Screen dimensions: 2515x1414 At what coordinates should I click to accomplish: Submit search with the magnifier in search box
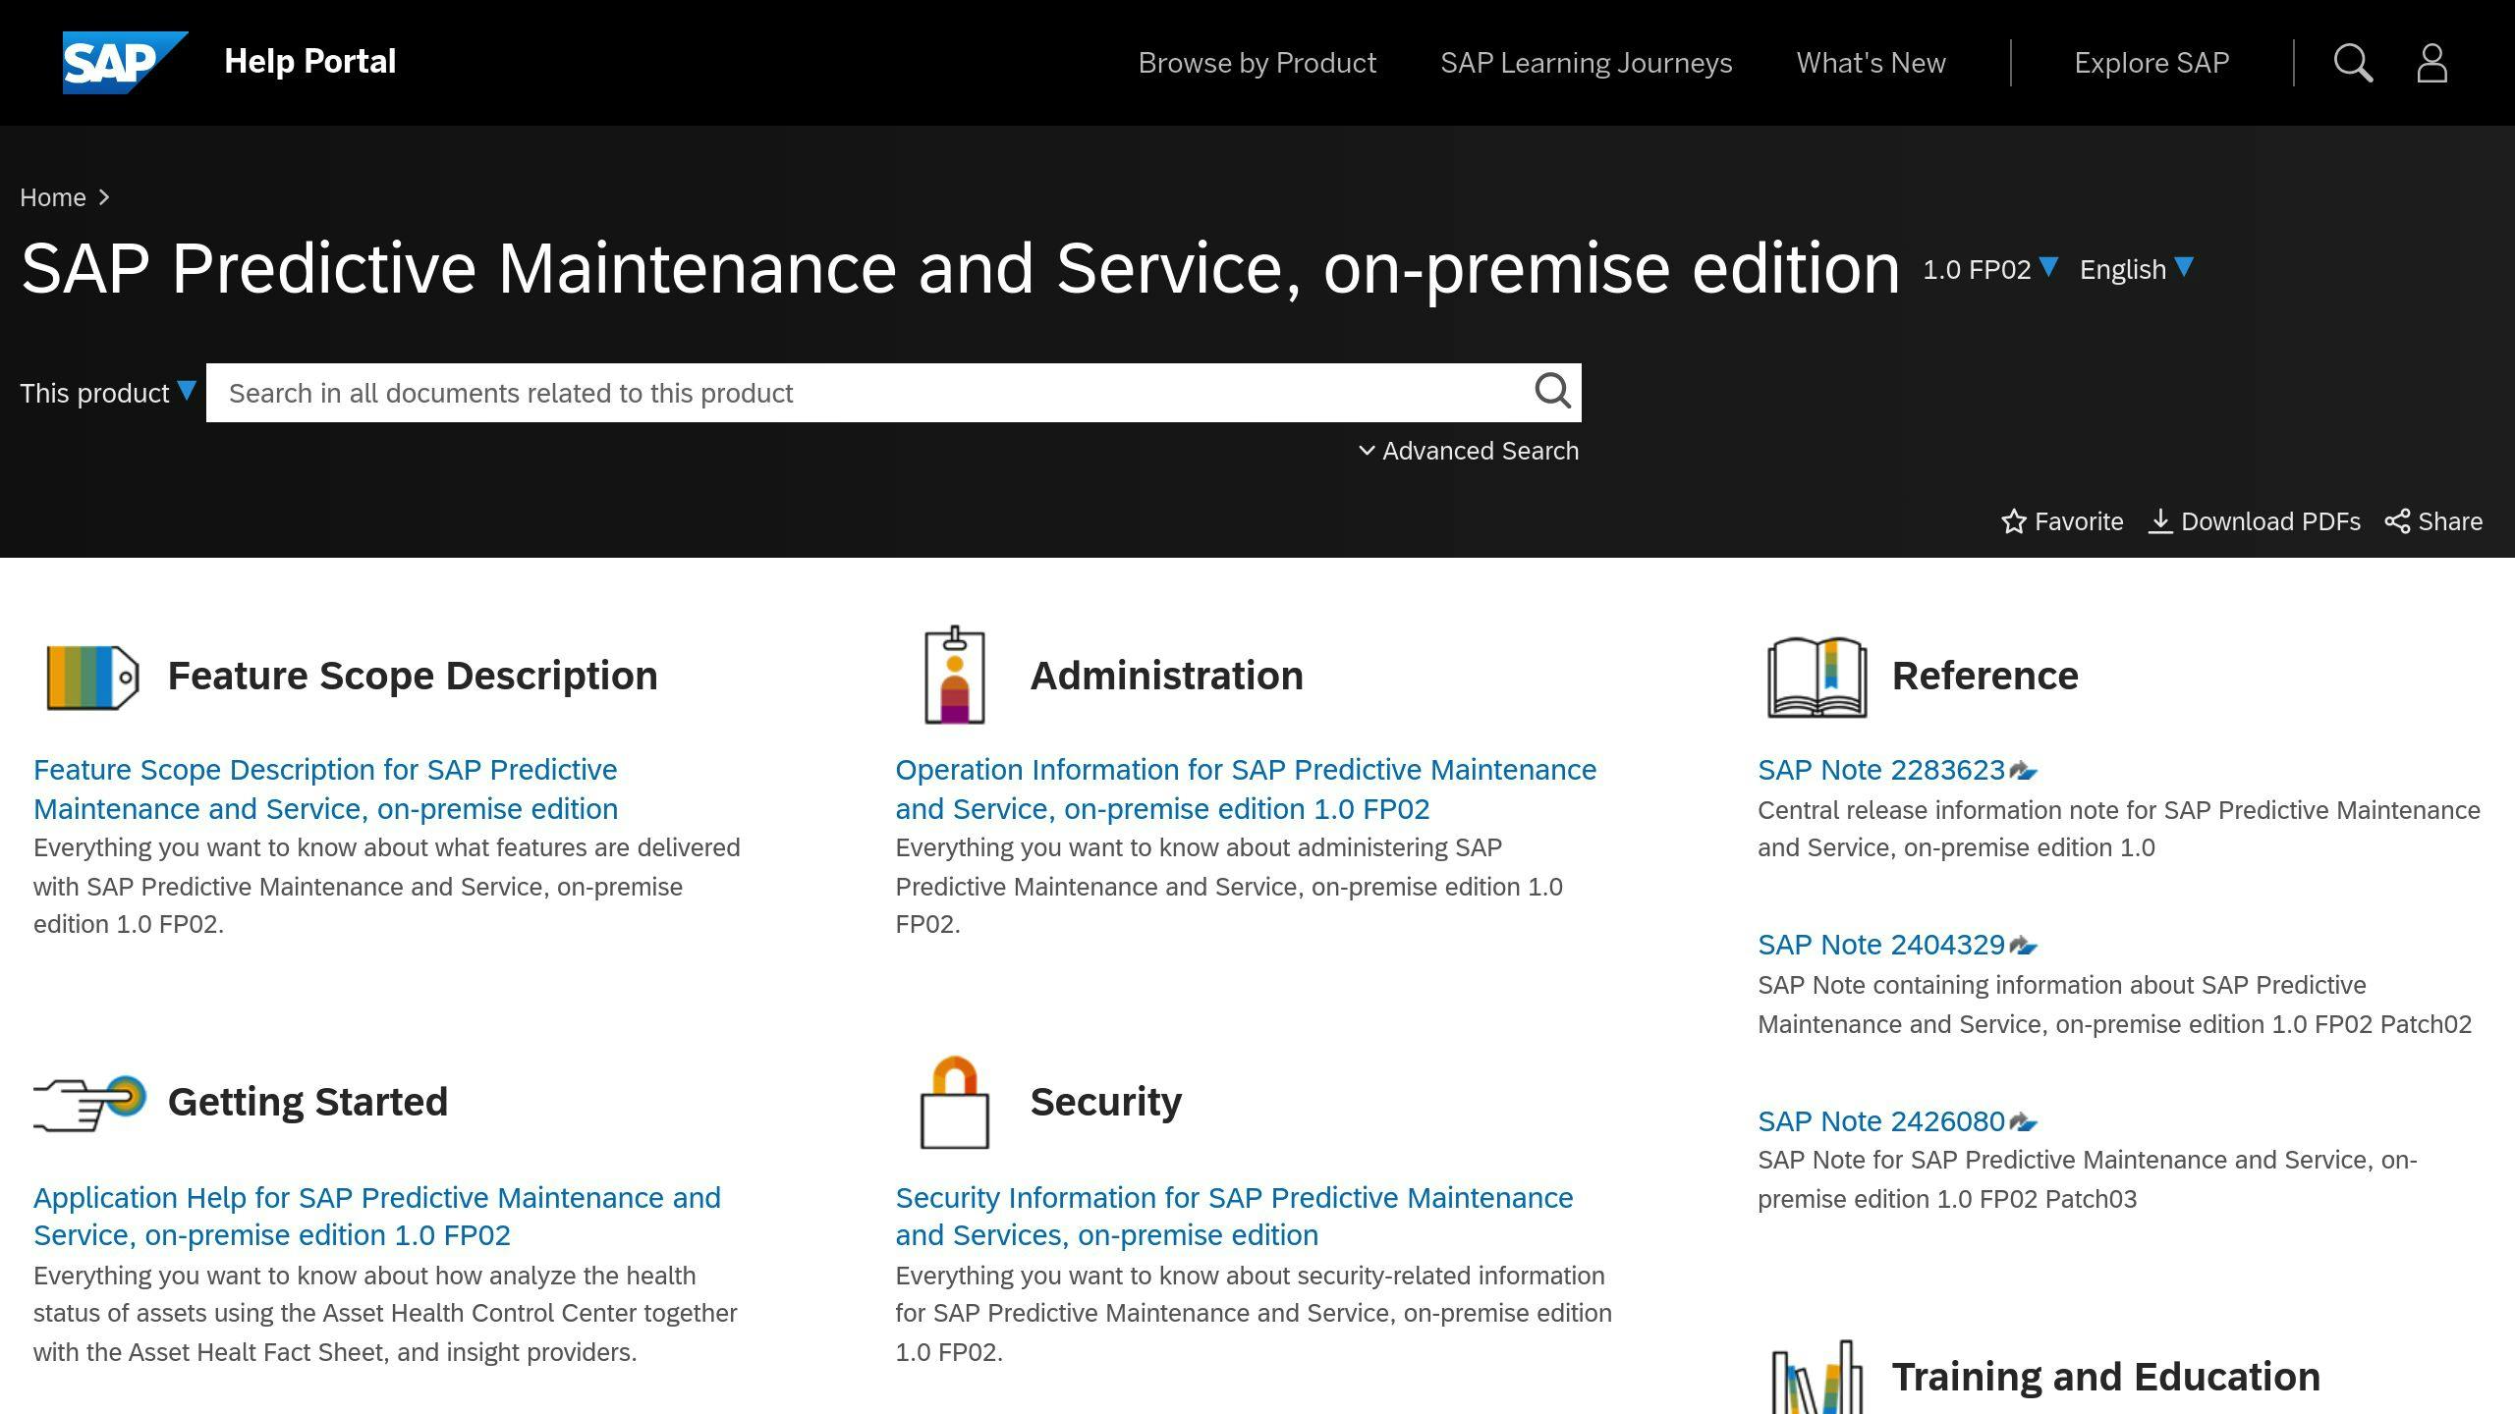tap(1552, 391)
